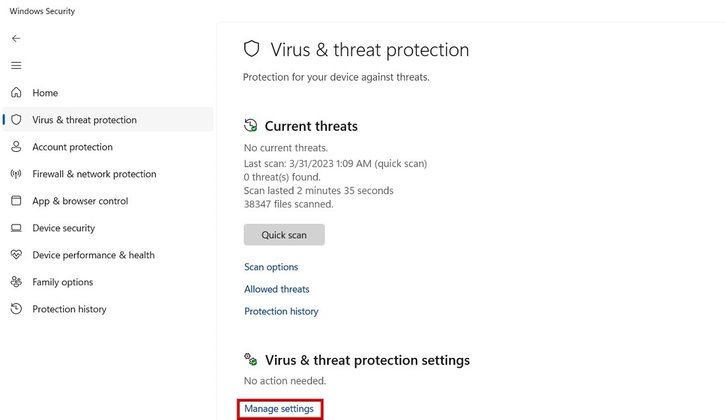Screen dimensions: 726x420
Task: View Allowed threats
Action: (x=277, y=289)
